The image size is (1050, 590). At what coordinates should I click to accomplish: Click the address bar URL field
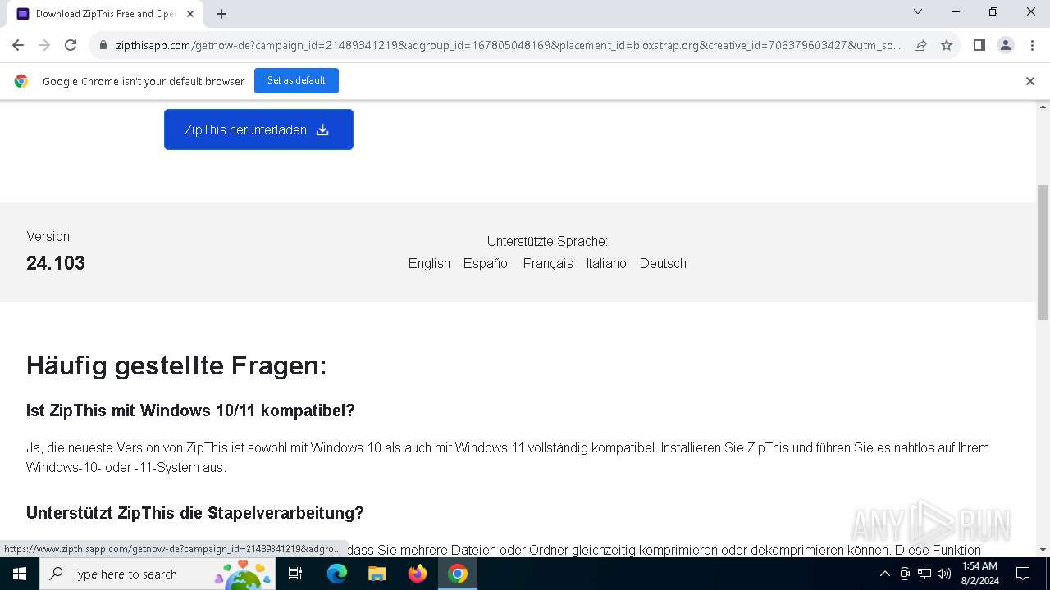pyautogui.click(x=509, y=45)
